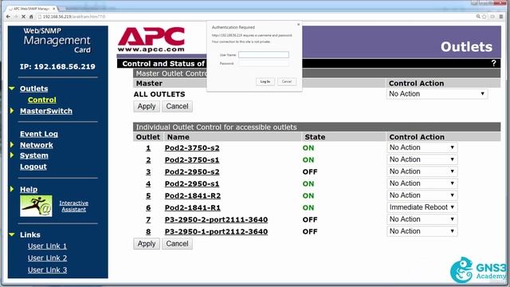Open the Event Log link
Screen dimensions: 510x287
pos(39,134)
